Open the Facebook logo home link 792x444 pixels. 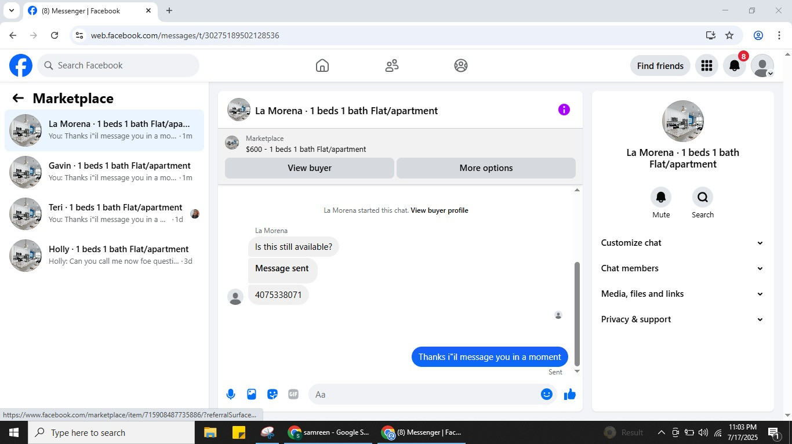click(x=21, y=65)
